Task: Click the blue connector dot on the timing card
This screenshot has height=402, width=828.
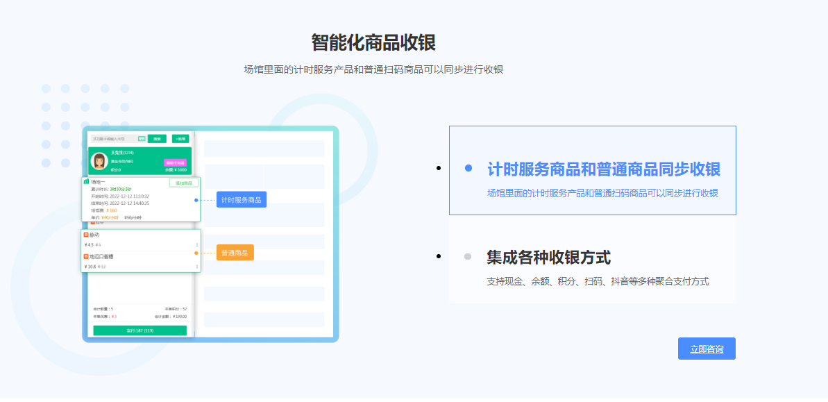Action: pos(196,200)
